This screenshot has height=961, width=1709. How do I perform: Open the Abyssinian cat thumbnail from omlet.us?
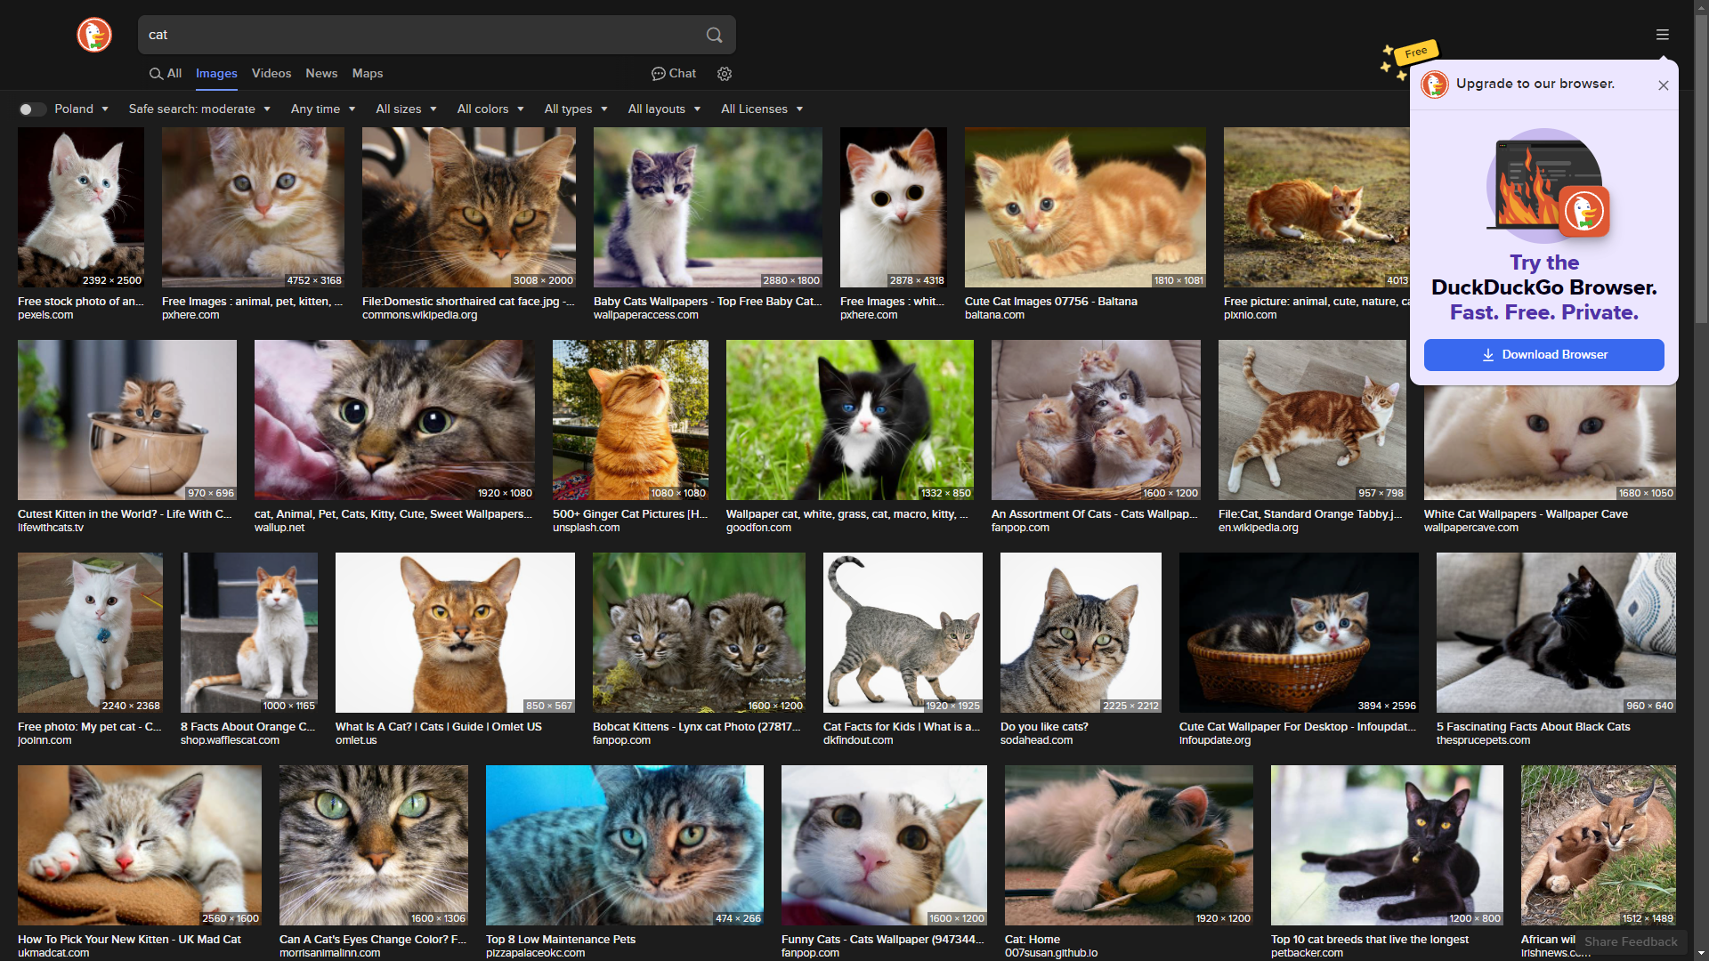pyautogui.click(x=455, y=632)
